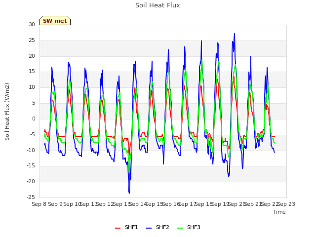Click the 15 y-axis tick label
The width and height of the screenshot is (316, 237).
pyautogui.click(x=32, y=72)
